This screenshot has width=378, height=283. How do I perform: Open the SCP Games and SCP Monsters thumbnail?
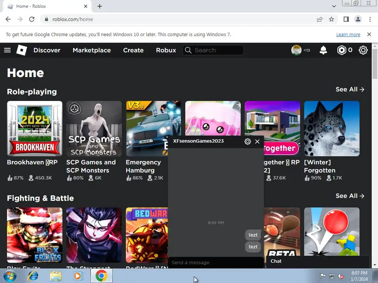coord(94,129)
